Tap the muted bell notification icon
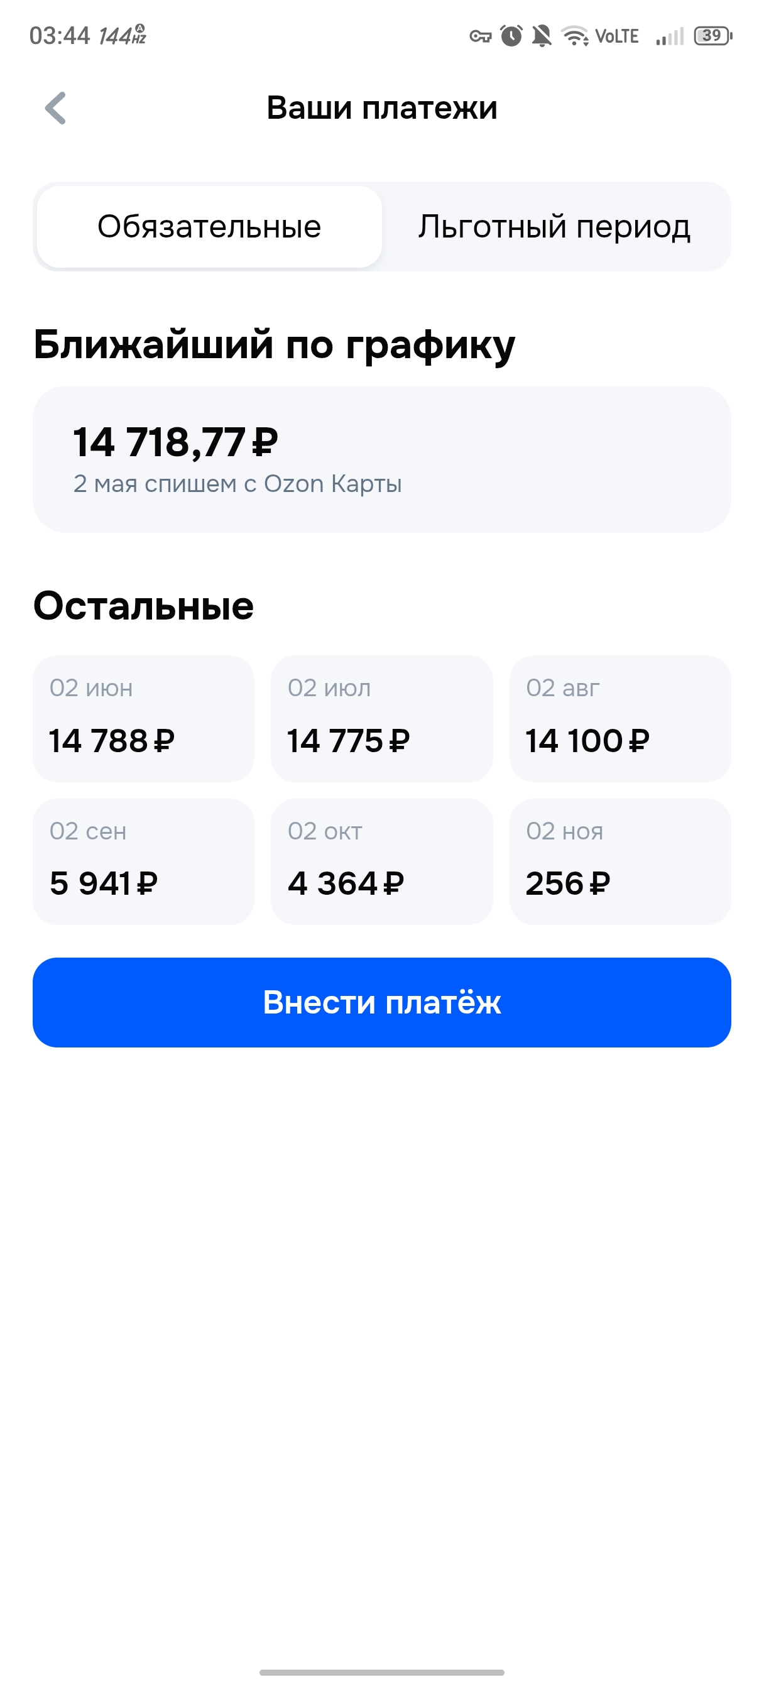Image resolution: width=764 pixels, height=1689 pixels. pos(541,35)
